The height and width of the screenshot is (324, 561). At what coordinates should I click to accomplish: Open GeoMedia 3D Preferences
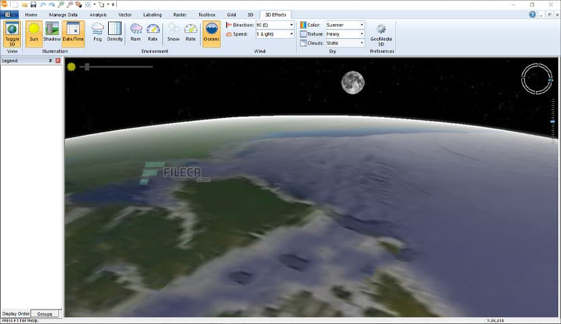[x=381, y=33]
